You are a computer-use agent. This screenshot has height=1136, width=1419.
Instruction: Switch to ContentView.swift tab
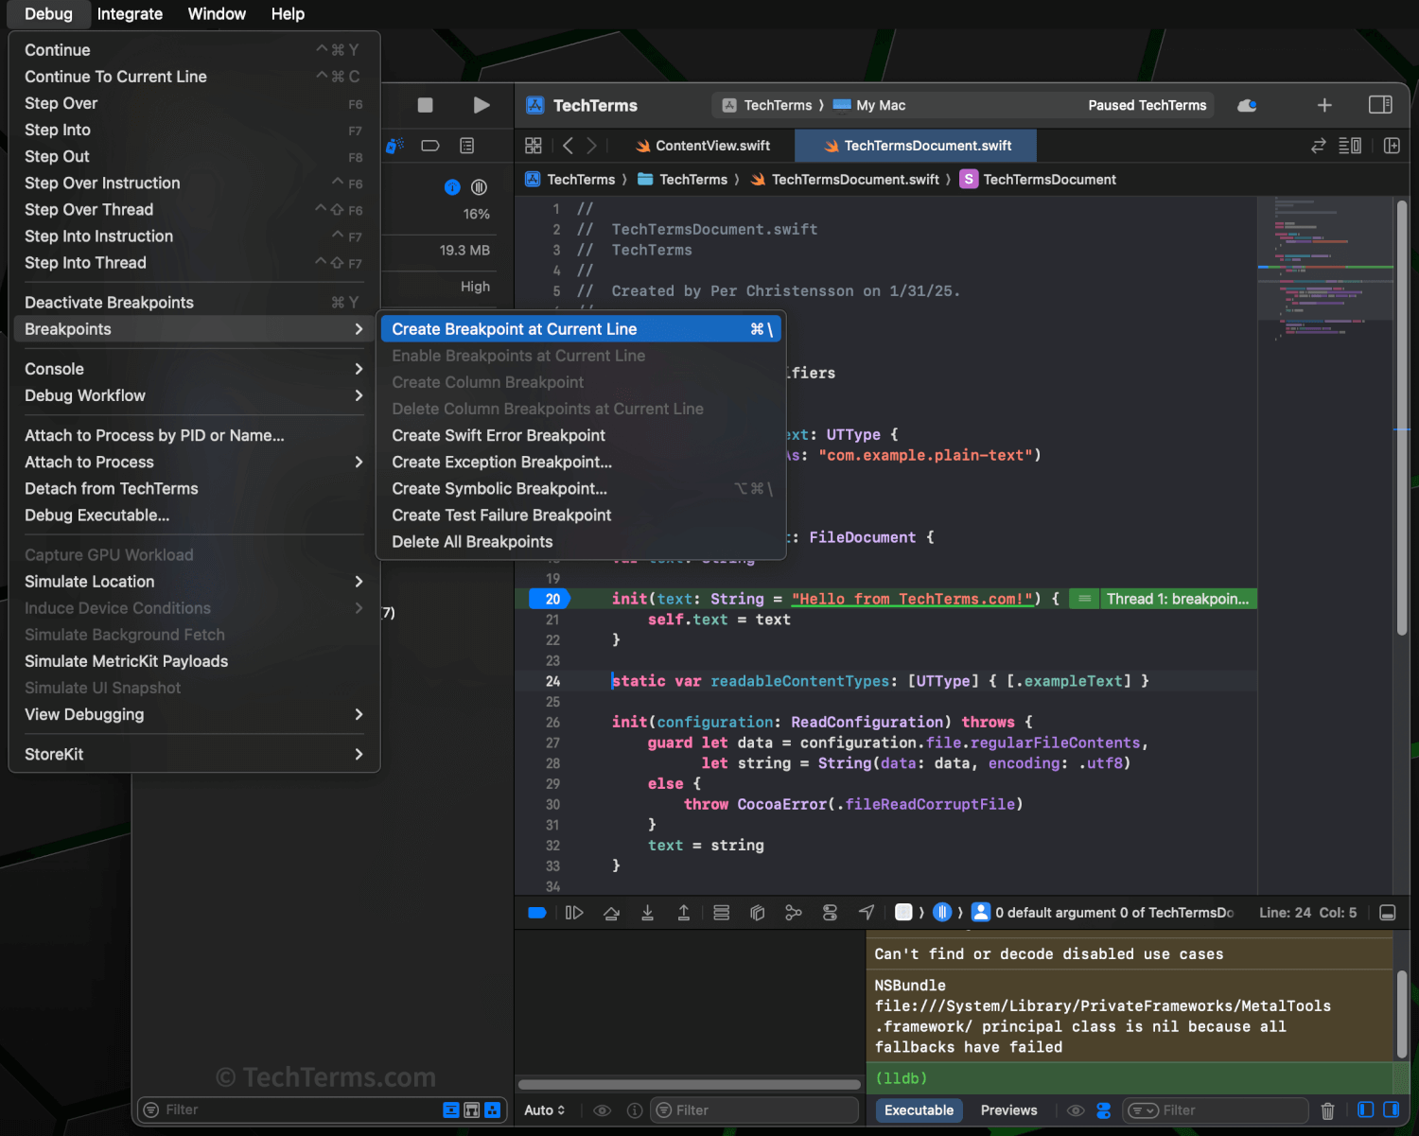tap(703, 146)
